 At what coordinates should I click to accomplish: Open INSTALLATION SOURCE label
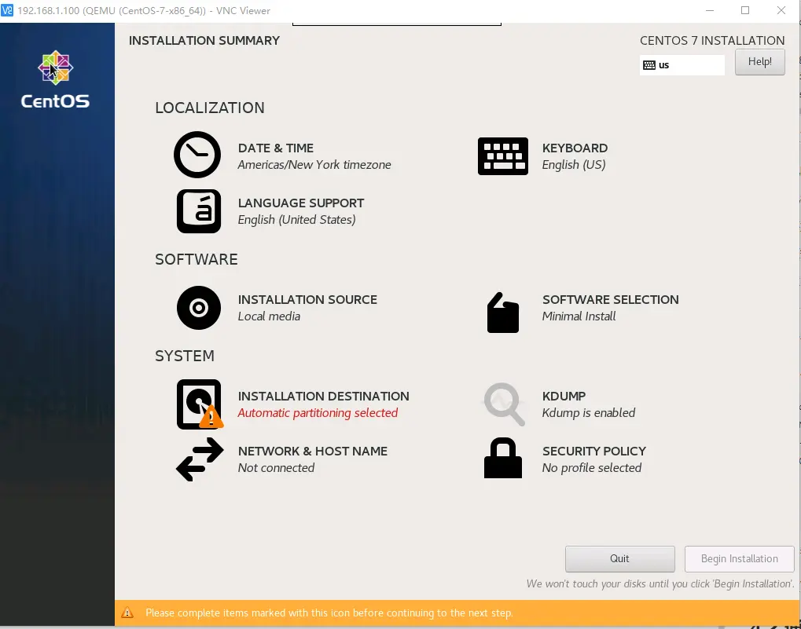tap(307, 299)
